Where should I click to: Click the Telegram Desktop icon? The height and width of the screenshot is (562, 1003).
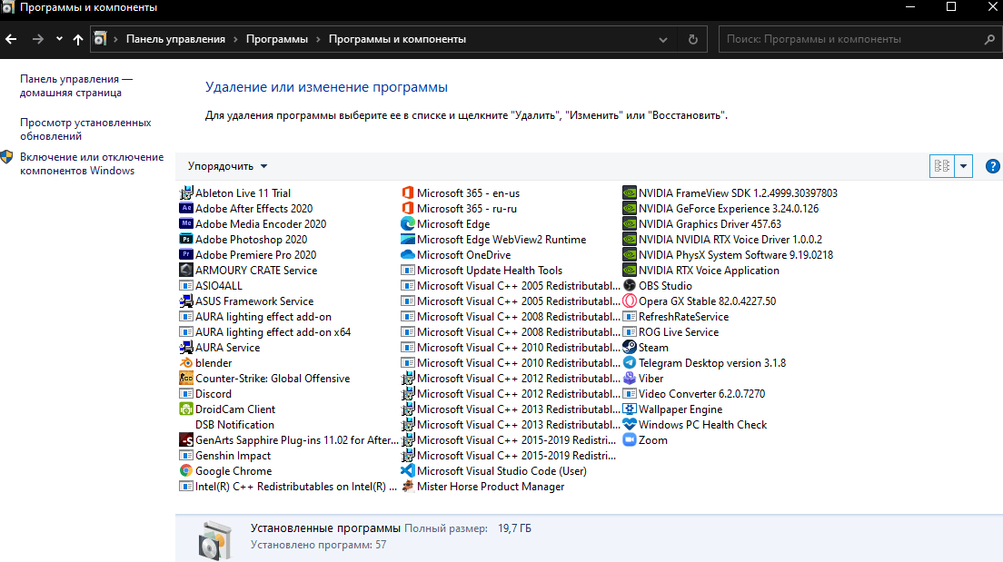coord(630,362)
